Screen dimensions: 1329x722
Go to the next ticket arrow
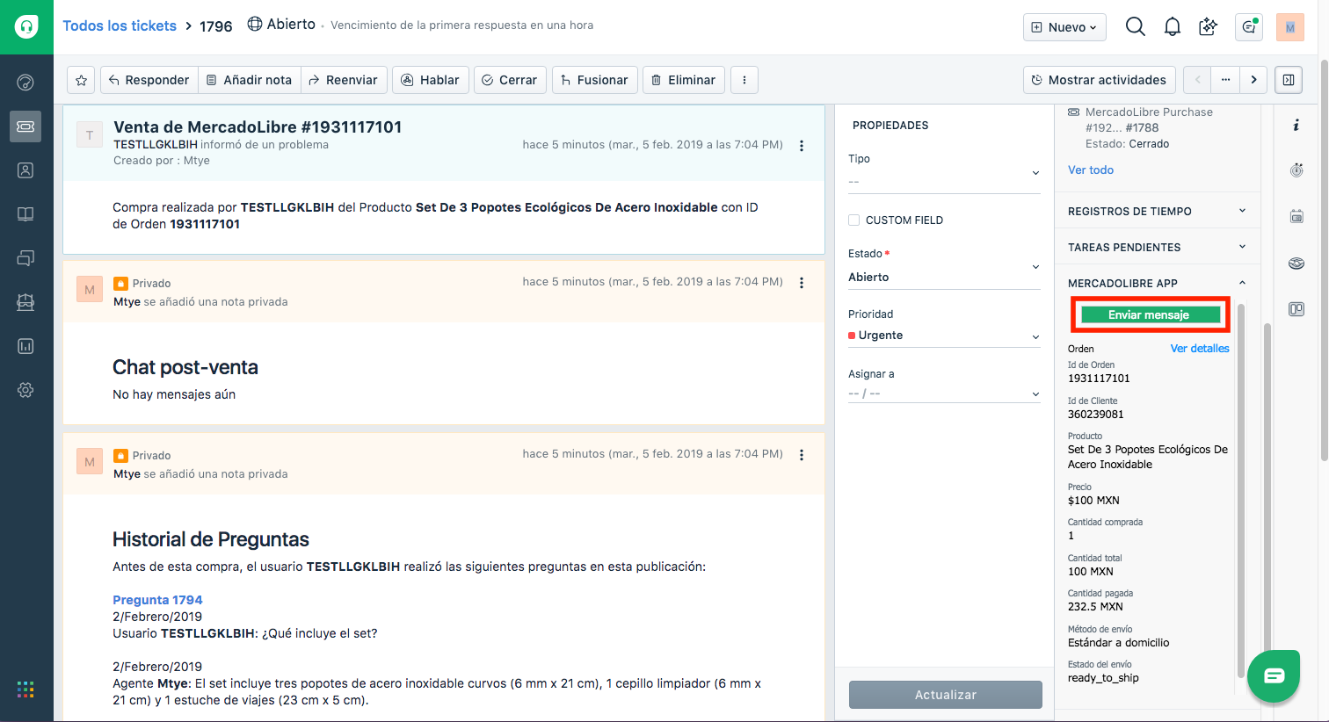(1254, 80)
